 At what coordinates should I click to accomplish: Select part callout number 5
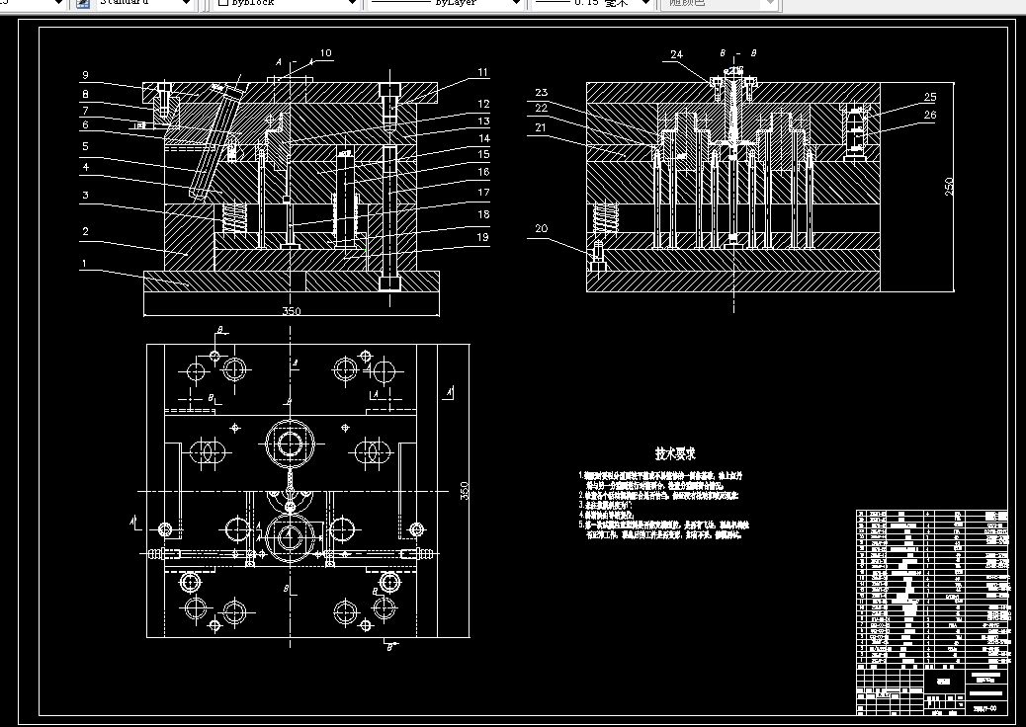point(85,146)
